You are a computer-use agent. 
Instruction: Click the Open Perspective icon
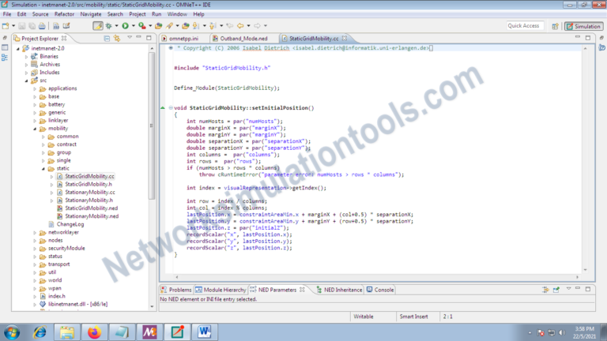(553, 26)
